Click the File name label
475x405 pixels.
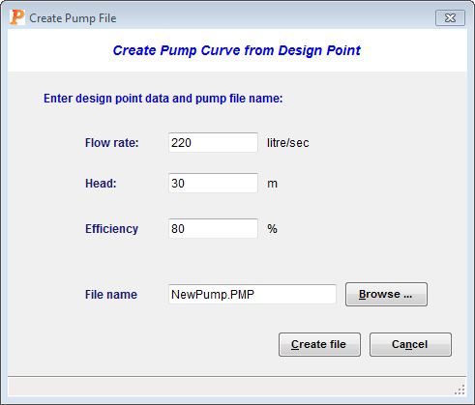[x=111, y=295]
